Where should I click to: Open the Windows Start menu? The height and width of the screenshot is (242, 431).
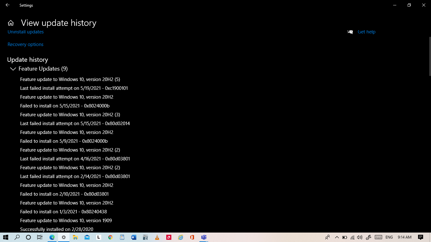pos(6,237)
